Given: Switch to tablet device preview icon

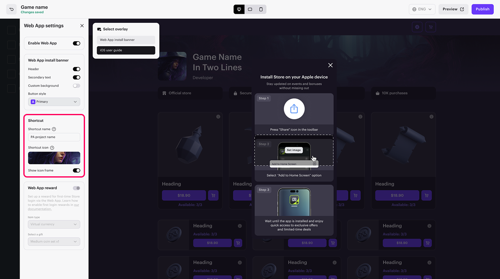Looking at the screenshot, I should [250, 9].
